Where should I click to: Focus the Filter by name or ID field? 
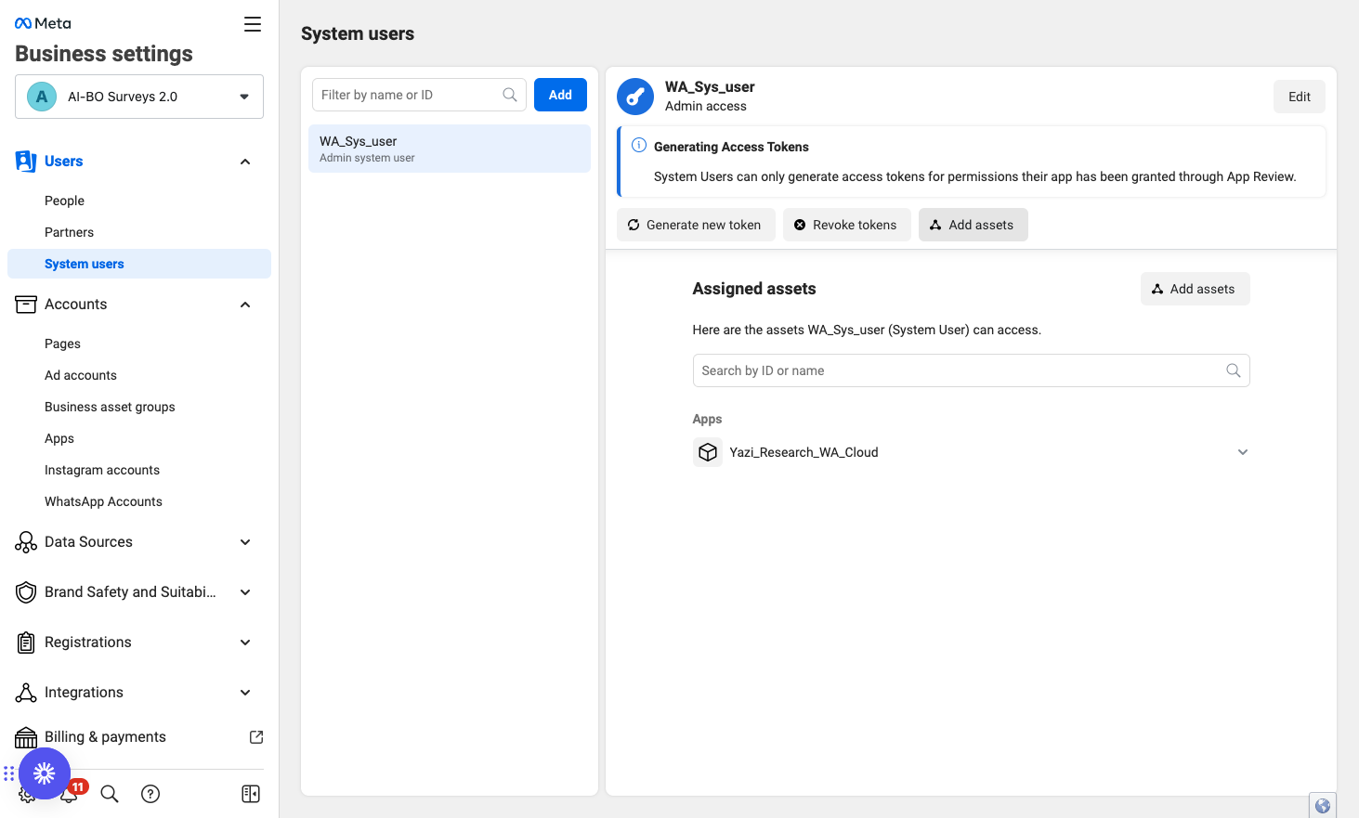(419, 95)
